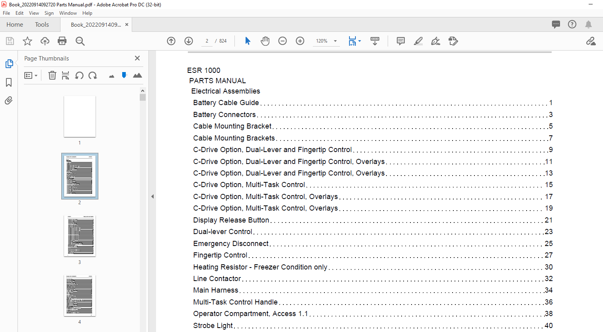603x332 pixels.
Task: Open the View menu
Action: [x=34, y=13]
